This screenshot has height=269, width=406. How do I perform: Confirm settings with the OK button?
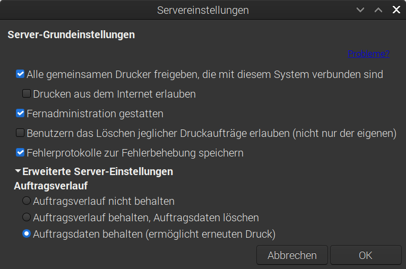(365, 255)
